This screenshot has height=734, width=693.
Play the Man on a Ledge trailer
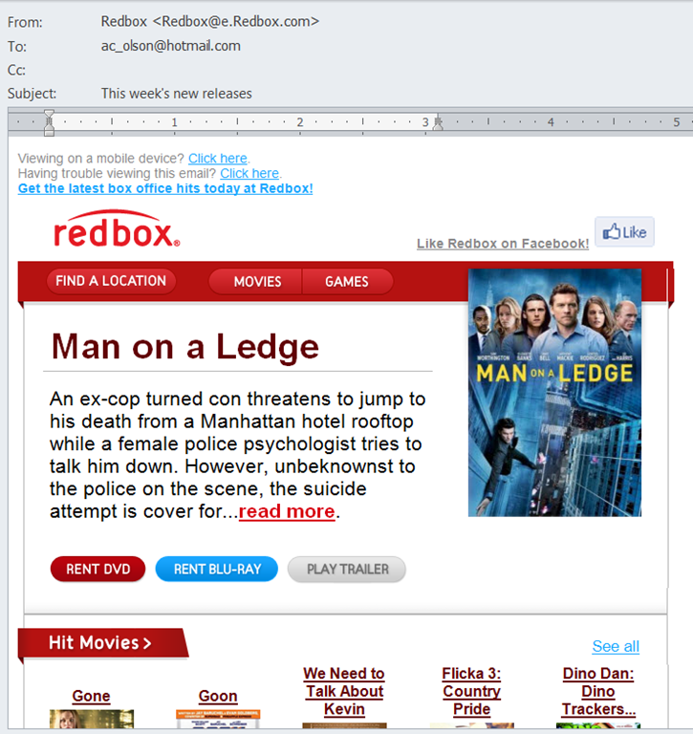point(347,570)
